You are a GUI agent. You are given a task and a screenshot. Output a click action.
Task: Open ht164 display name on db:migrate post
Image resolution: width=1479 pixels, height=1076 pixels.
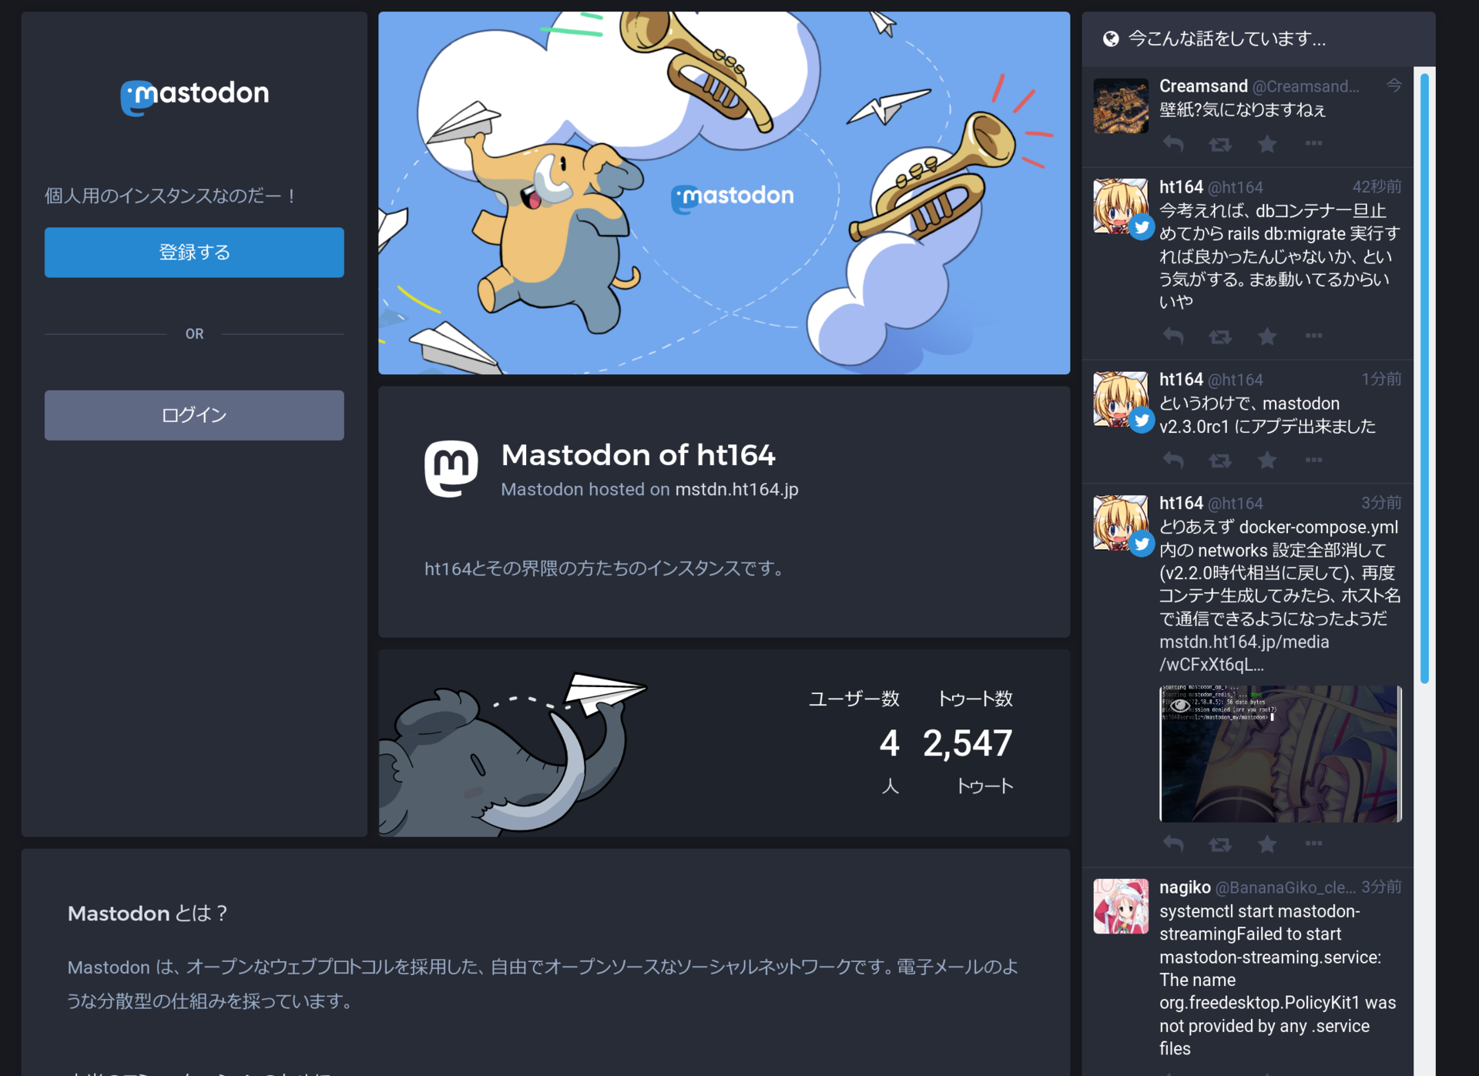point(1180,187)
